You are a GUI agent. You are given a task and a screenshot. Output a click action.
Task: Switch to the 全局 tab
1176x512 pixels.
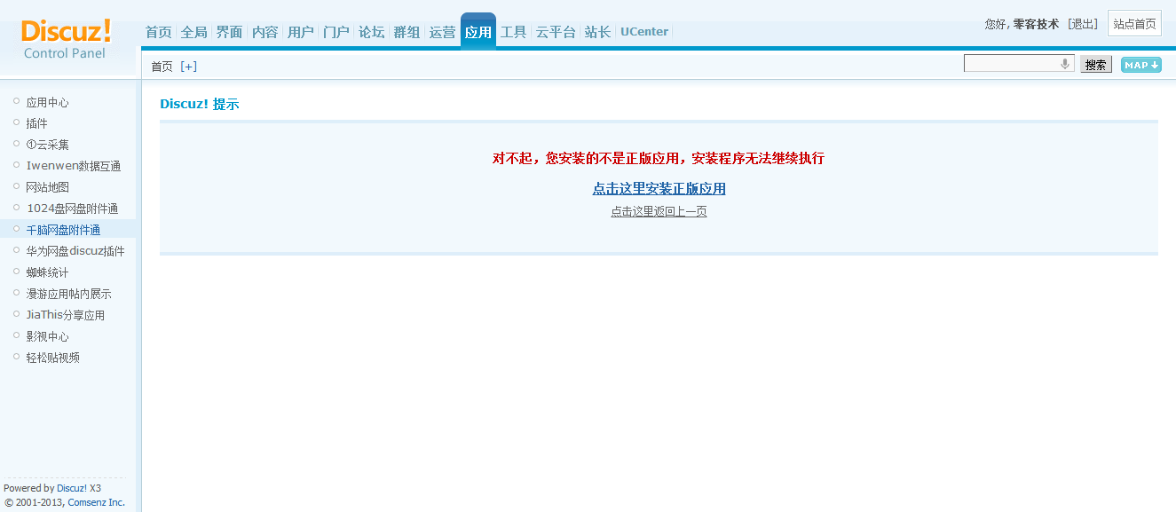[x=193, y=31]
